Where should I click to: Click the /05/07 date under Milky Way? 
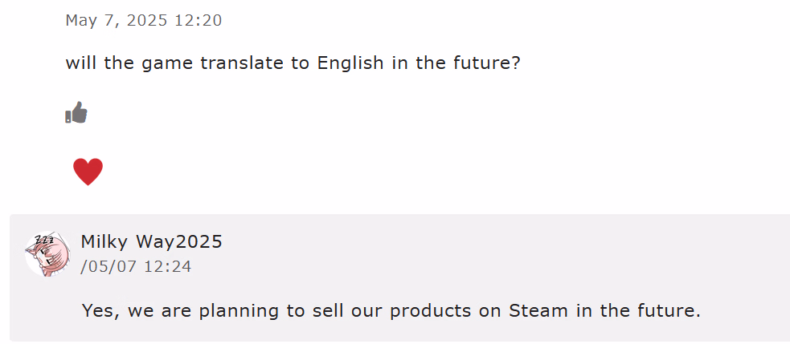(108, 266)
